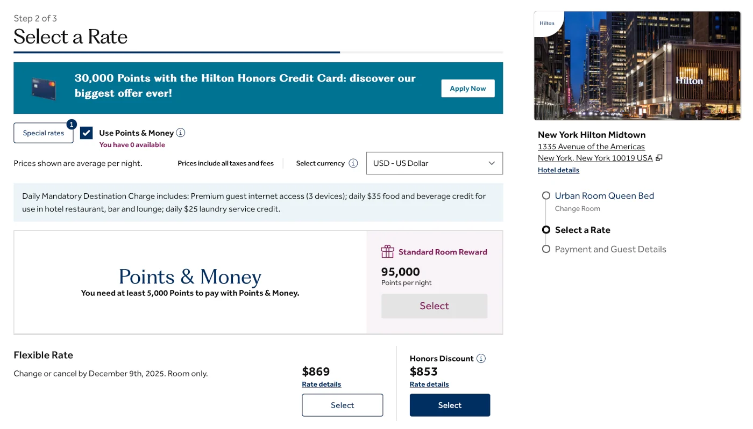Click the Points & Money info icon
The image size is (753, 429).
(181, 133)
